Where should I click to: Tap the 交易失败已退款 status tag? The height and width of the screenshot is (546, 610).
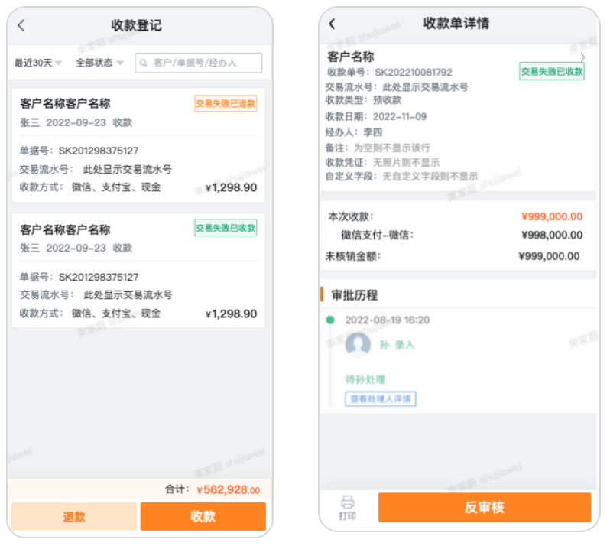point(226,104)
